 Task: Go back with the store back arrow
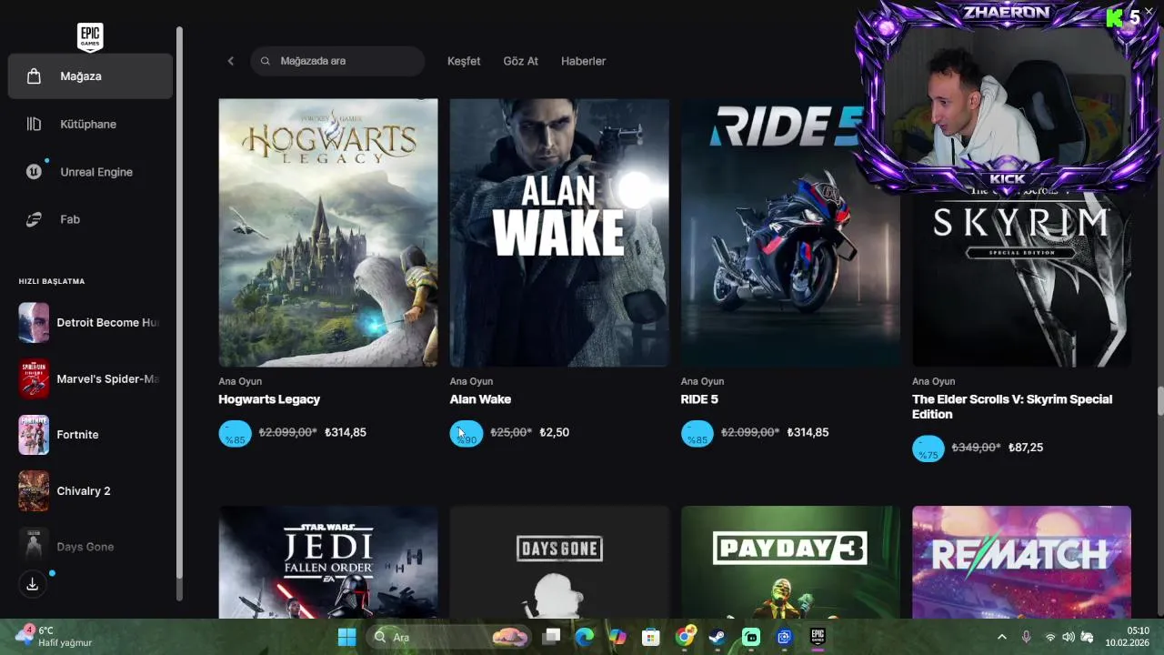coord(231,61)
